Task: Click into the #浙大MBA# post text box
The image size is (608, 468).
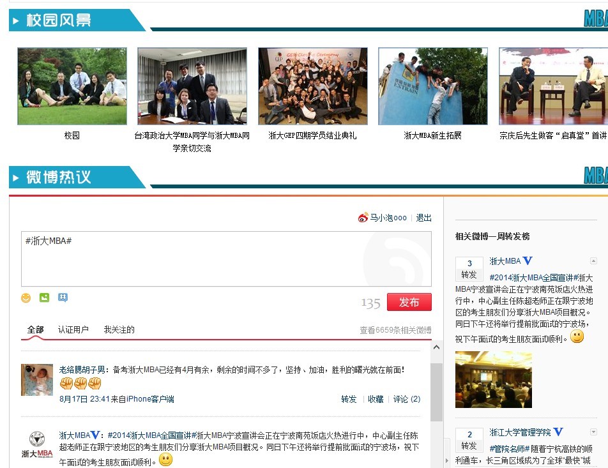Action: coord(226,259)
